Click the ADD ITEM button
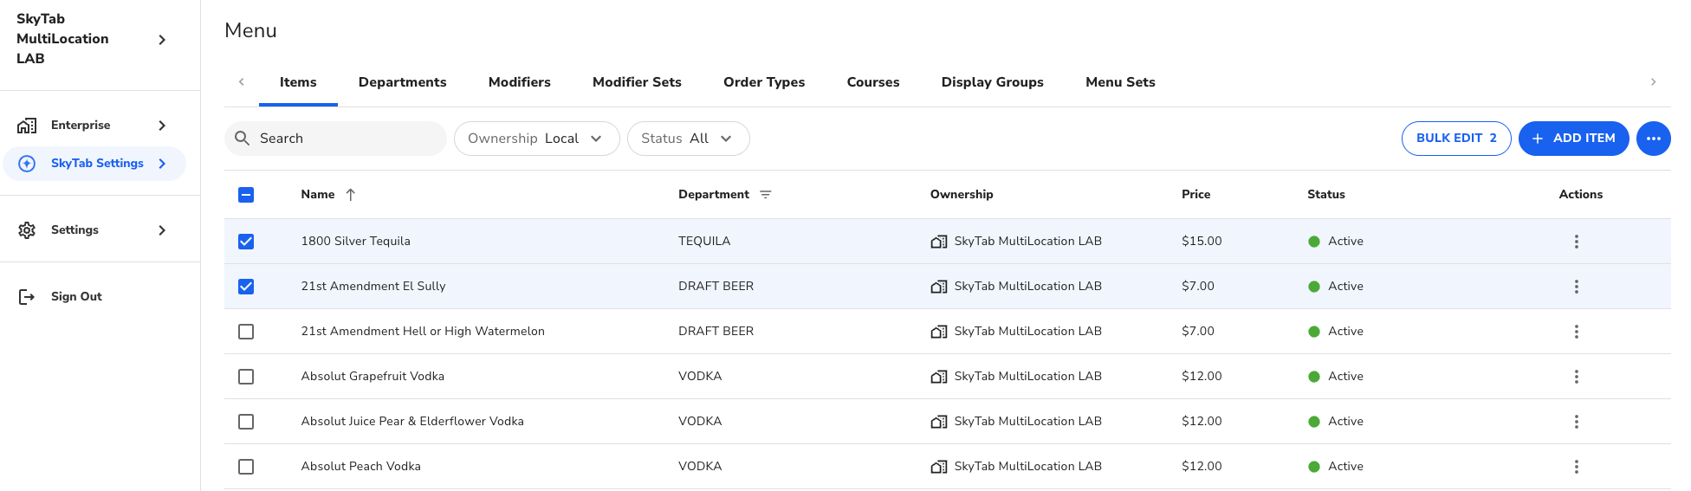Image resolution: width=1691 pixels, height=491 pixels. tap(1573, 139)
